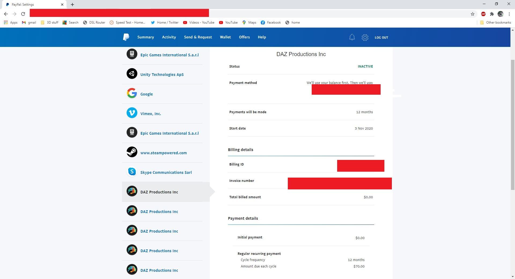Click the Total billed amount $0.00 value
515x279 pixels.
(x=368, y=197)
